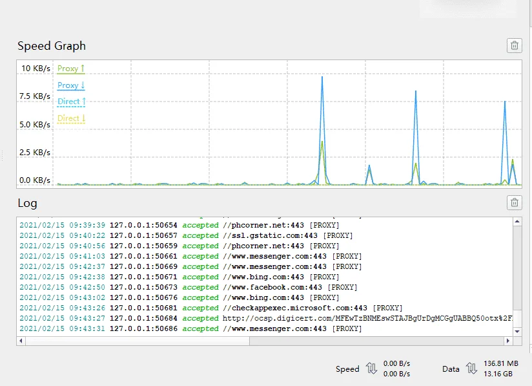Clear the Log using its trash icon
The image size is (532, 386).
click(515, 202)
